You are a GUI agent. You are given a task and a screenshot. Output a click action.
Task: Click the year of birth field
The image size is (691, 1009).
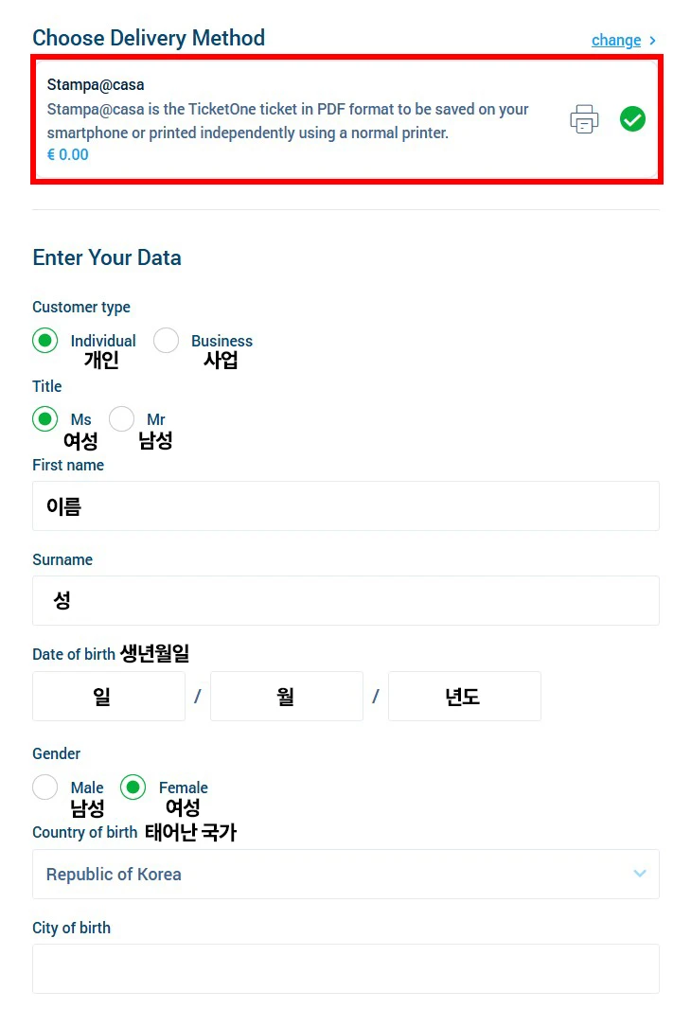coord(464,697)
